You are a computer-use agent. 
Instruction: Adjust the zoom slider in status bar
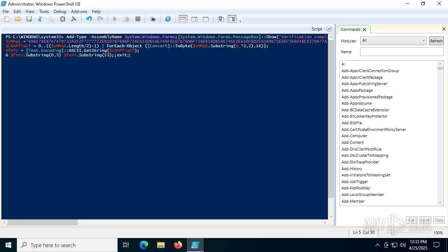[x=392, y=232]
